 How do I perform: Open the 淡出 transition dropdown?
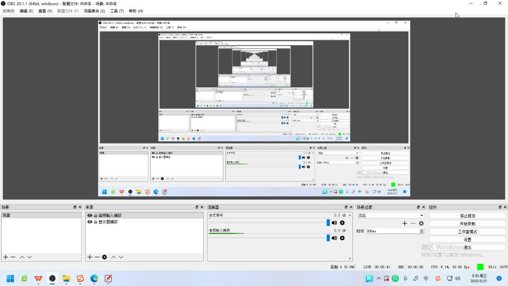pos(391,215)
